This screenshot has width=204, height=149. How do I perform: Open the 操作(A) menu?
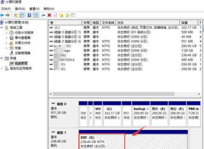[x=20, y=9]
